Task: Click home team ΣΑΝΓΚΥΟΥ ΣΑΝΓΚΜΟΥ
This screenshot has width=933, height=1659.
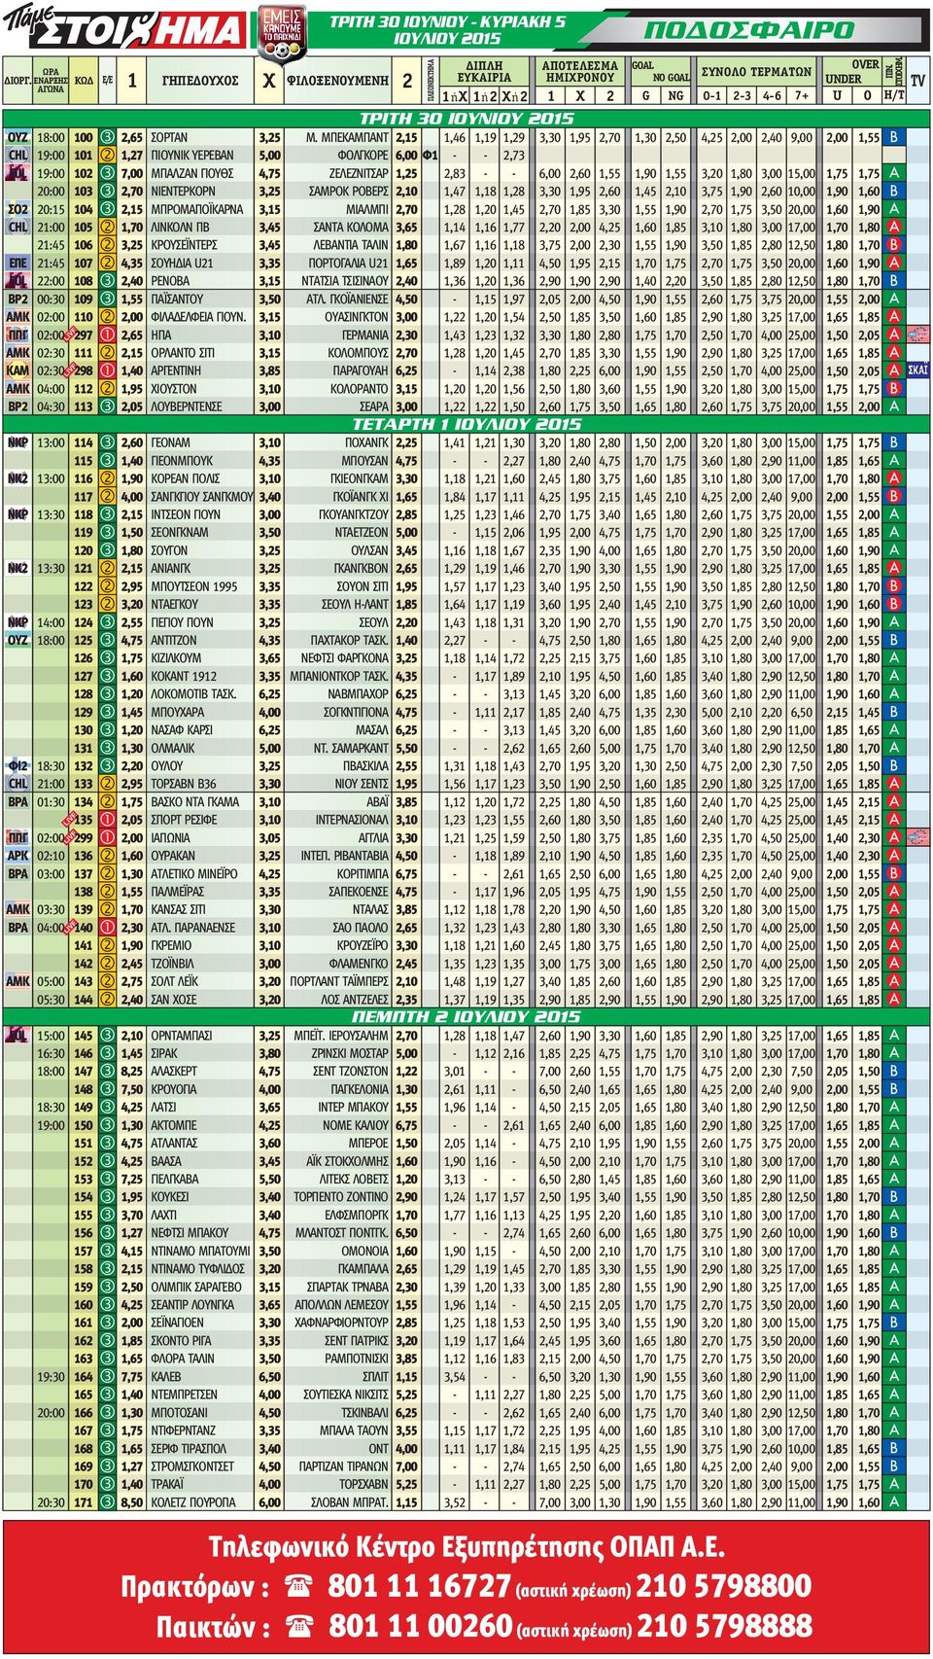Action: point(202,497)
